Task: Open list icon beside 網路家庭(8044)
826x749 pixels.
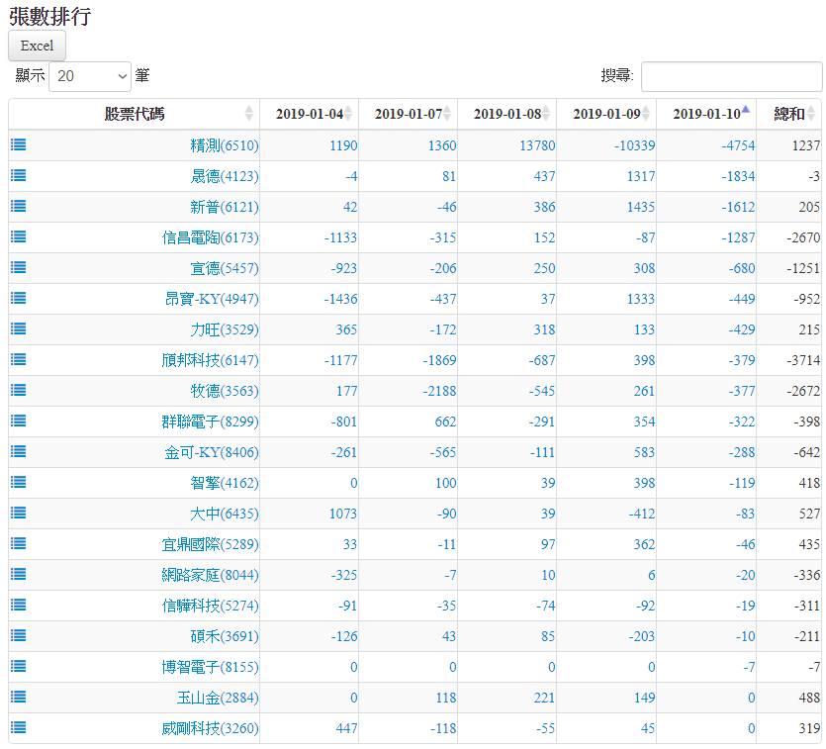Action: point(18,574)
